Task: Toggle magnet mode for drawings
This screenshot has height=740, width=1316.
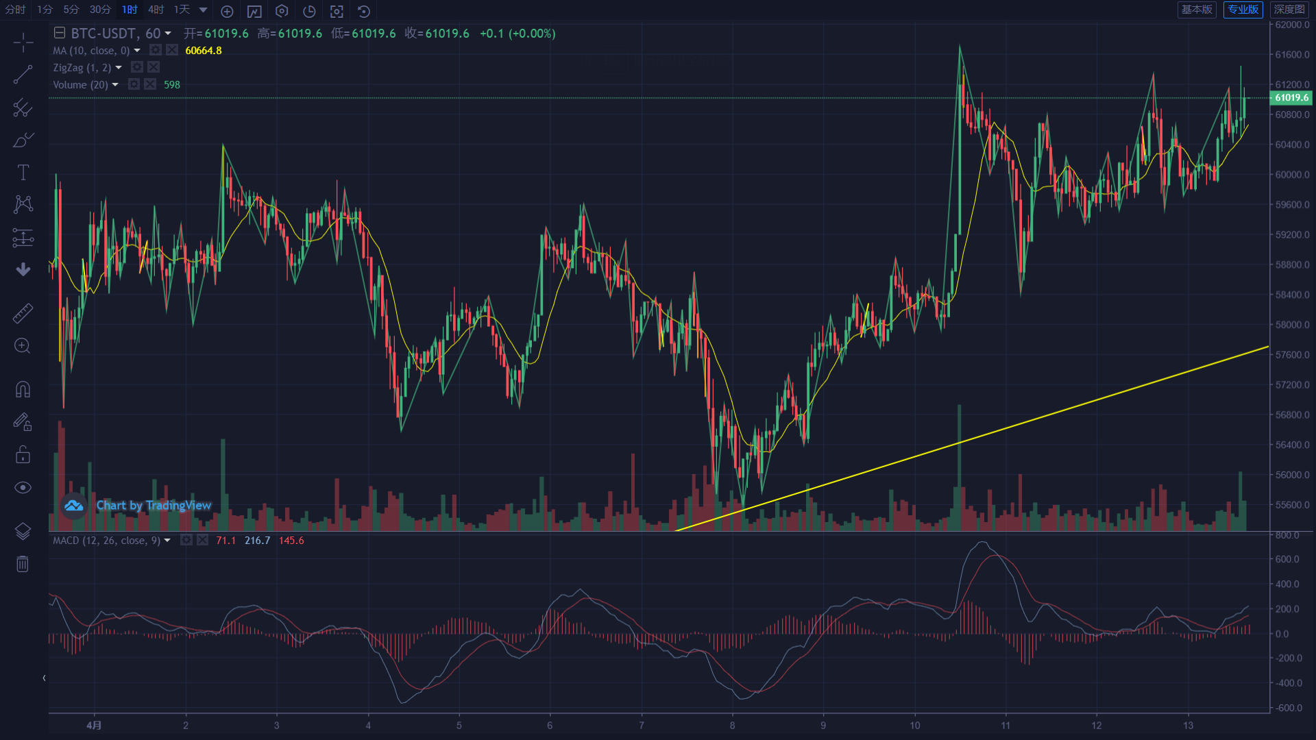Action: [23, 389]
